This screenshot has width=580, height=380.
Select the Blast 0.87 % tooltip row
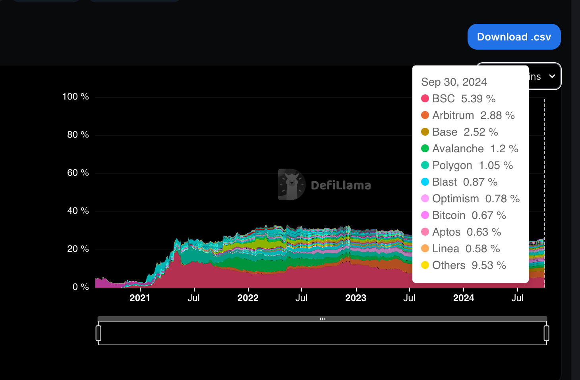point(459,182)
